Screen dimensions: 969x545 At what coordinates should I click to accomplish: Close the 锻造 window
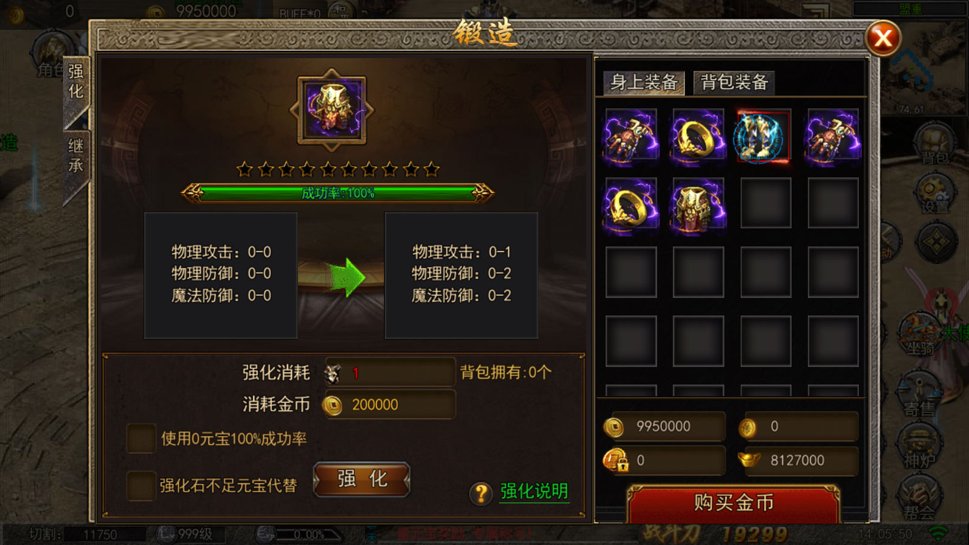884,38
